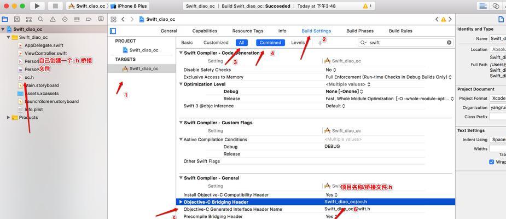Jump to previous issue arrow
506x219 pixels.
click(x=437, y=19)
